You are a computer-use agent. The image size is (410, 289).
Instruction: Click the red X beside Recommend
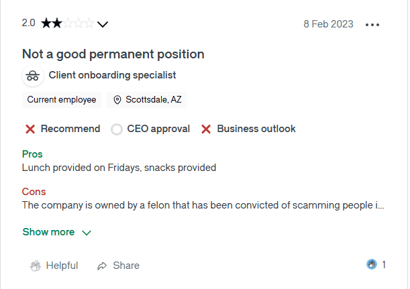30,129
